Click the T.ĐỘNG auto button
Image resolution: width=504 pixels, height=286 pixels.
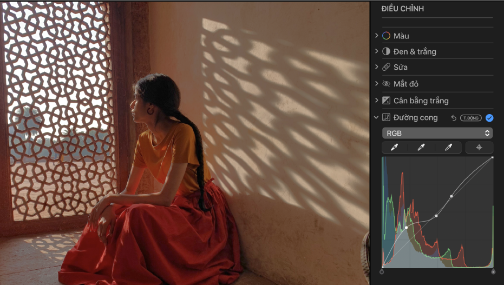pyautogui.click(x=470, y=118)
